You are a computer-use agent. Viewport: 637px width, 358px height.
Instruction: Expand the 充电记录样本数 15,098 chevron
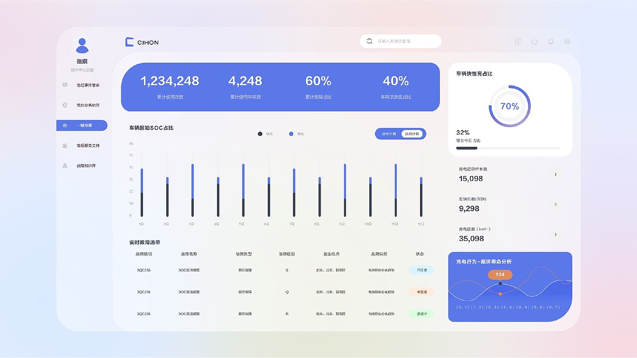tap(556, 175)
